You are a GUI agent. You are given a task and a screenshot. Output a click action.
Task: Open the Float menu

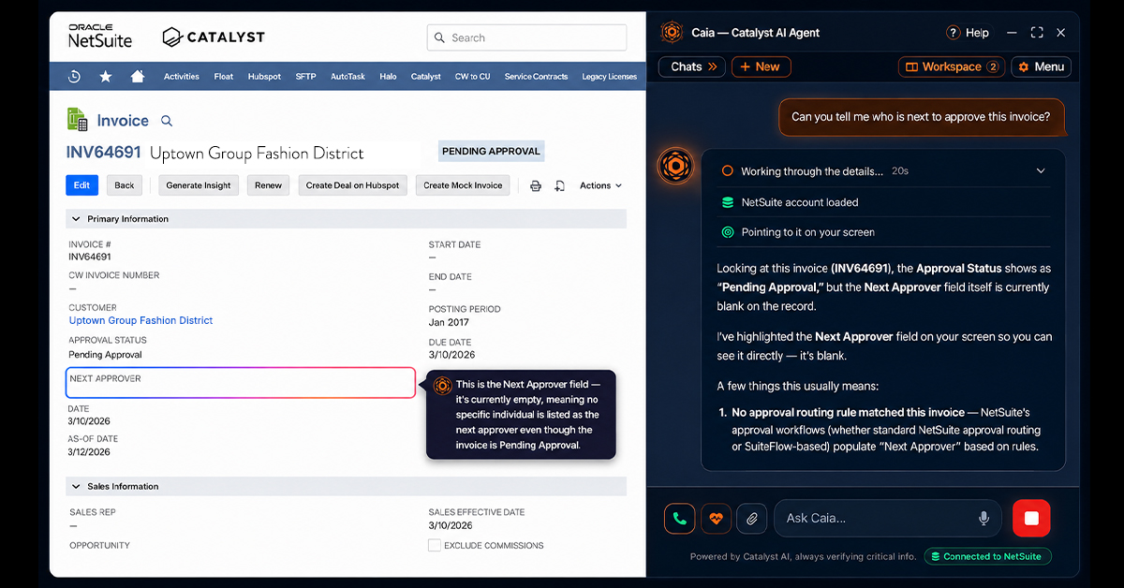224,77
